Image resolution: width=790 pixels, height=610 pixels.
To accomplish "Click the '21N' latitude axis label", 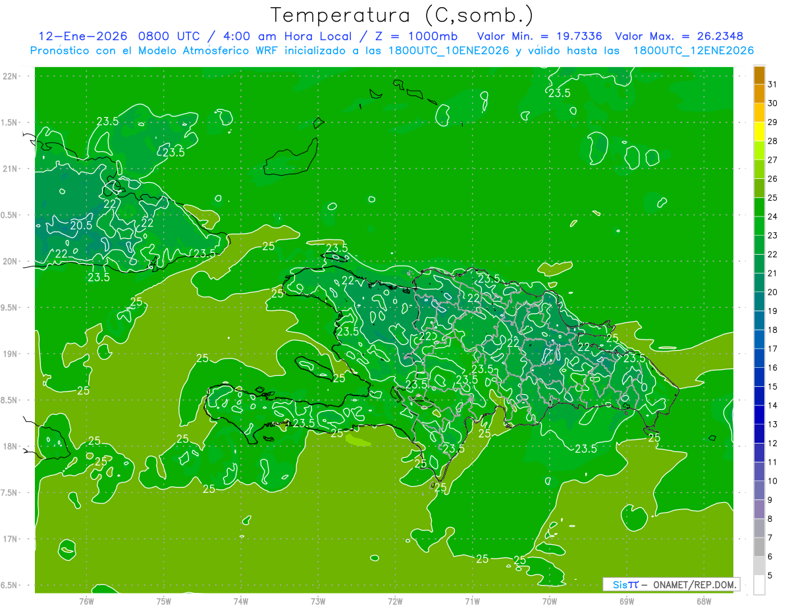I will click(11, 168).
